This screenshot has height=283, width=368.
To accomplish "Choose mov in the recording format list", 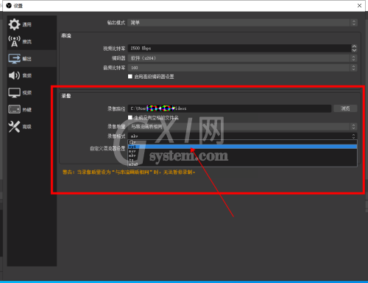I will click(242, 151).
